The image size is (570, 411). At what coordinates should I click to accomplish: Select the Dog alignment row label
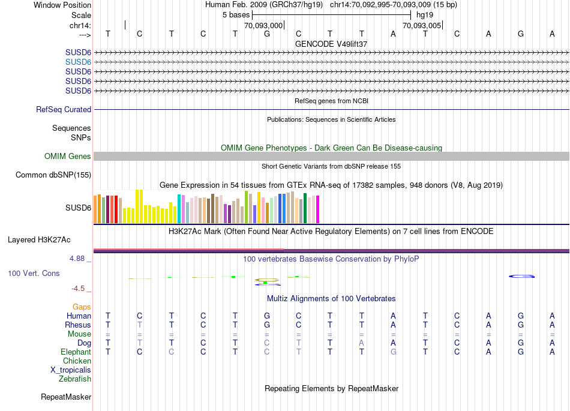84,343
